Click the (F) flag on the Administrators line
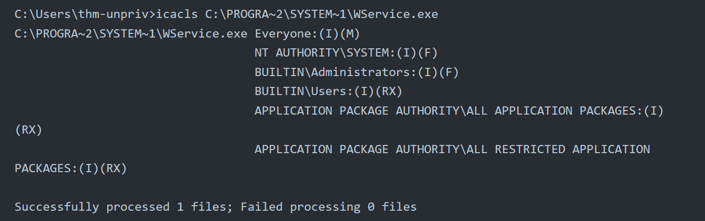Screen dimensions: 705x221 pyautogui.click(x=449, y=72)
